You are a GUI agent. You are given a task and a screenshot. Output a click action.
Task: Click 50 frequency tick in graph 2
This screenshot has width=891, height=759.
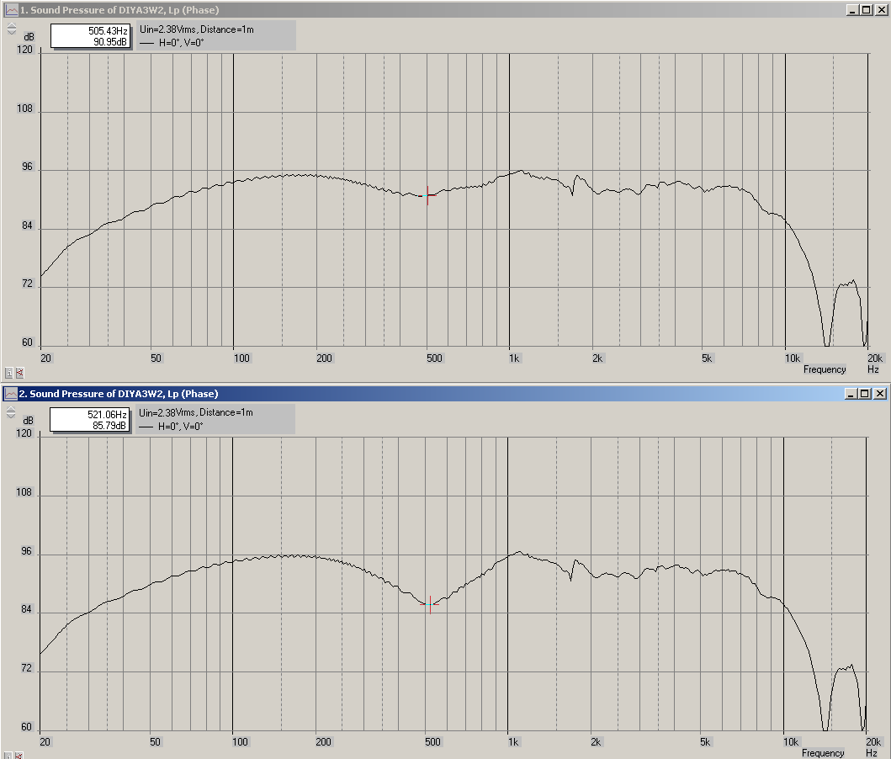click(x=155, y=742)
